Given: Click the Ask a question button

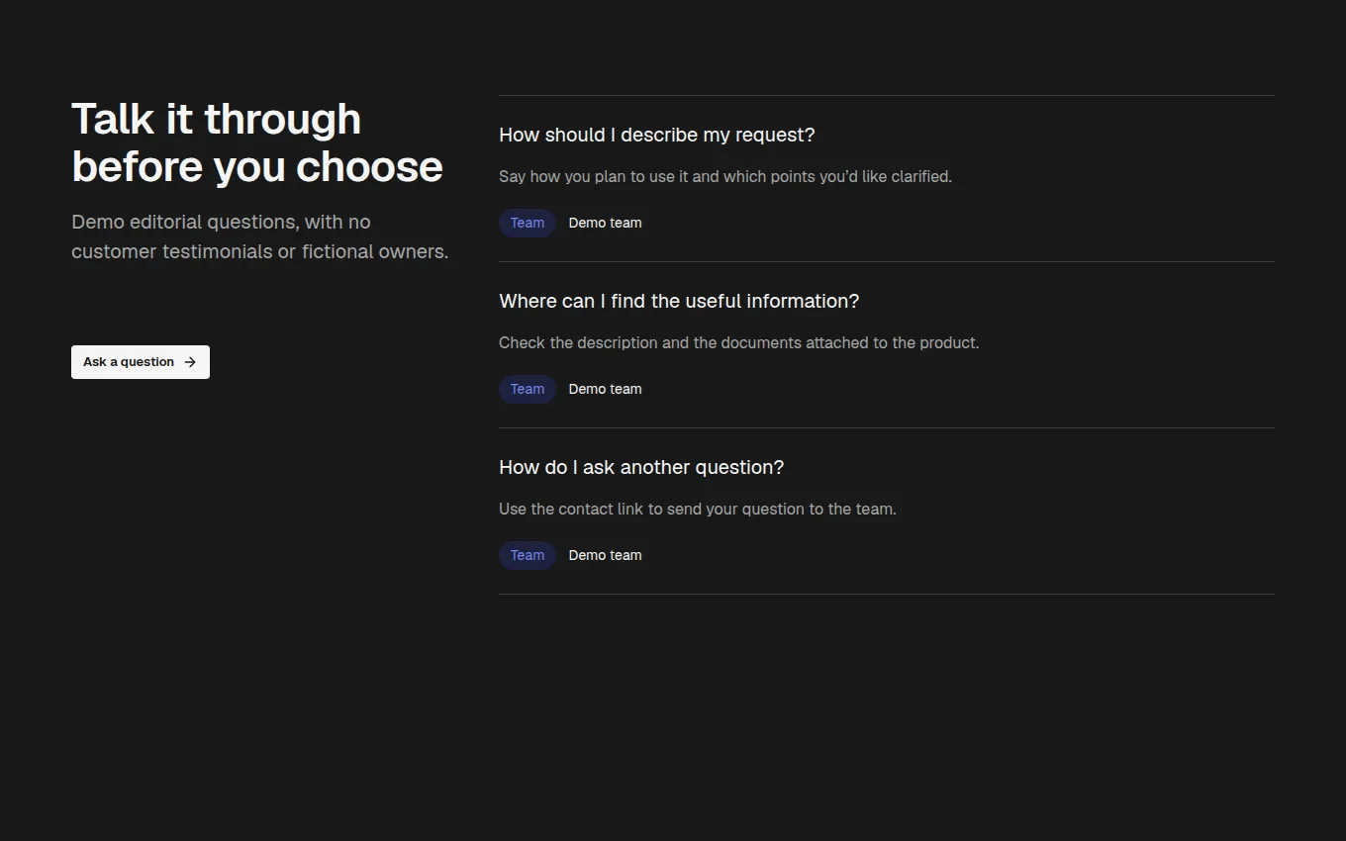Looking at the screenshot, I should click(x=141, y=362).
